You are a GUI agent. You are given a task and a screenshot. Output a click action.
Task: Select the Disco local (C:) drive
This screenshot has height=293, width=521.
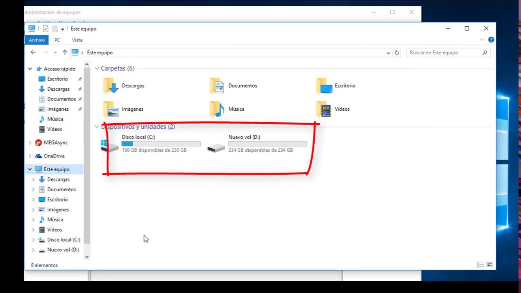pyautogui.click(x=151, y=144)
